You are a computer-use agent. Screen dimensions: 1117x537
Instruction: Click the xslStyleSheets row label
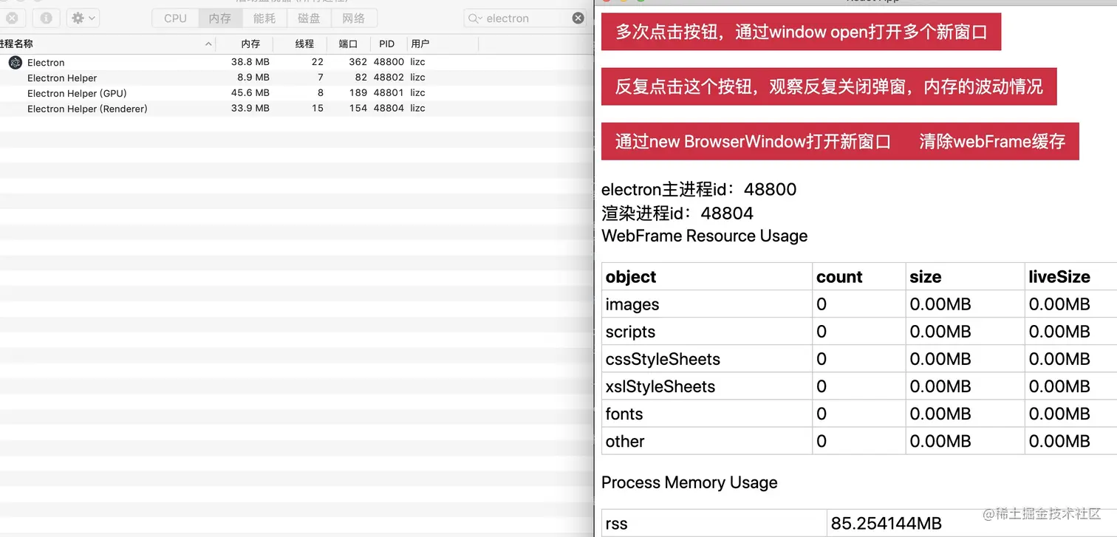[660, 386]
